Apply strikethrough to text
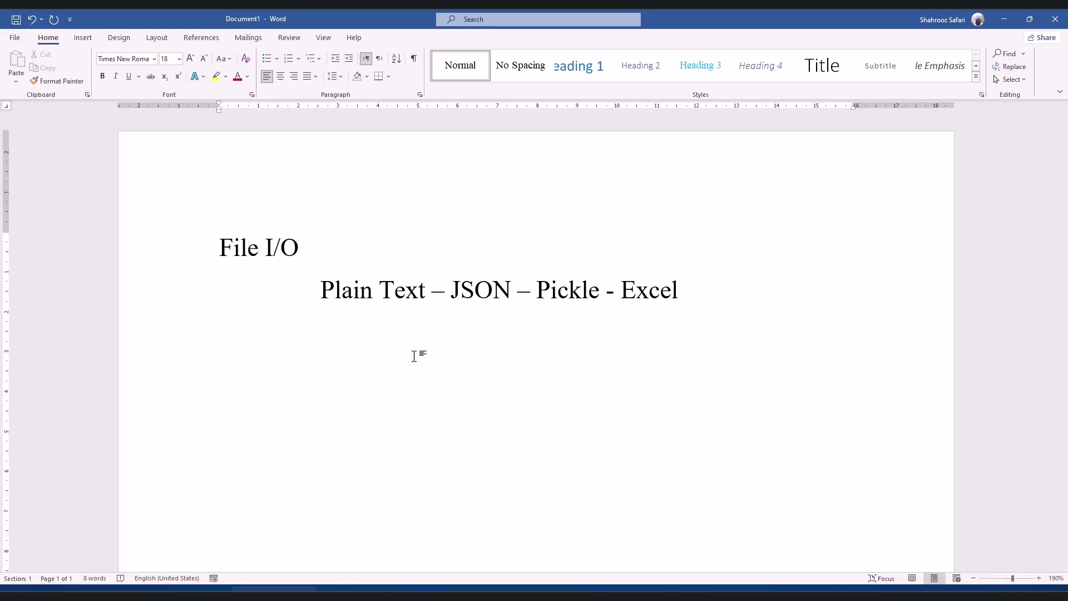The image size is (1068, 601). 150,76
